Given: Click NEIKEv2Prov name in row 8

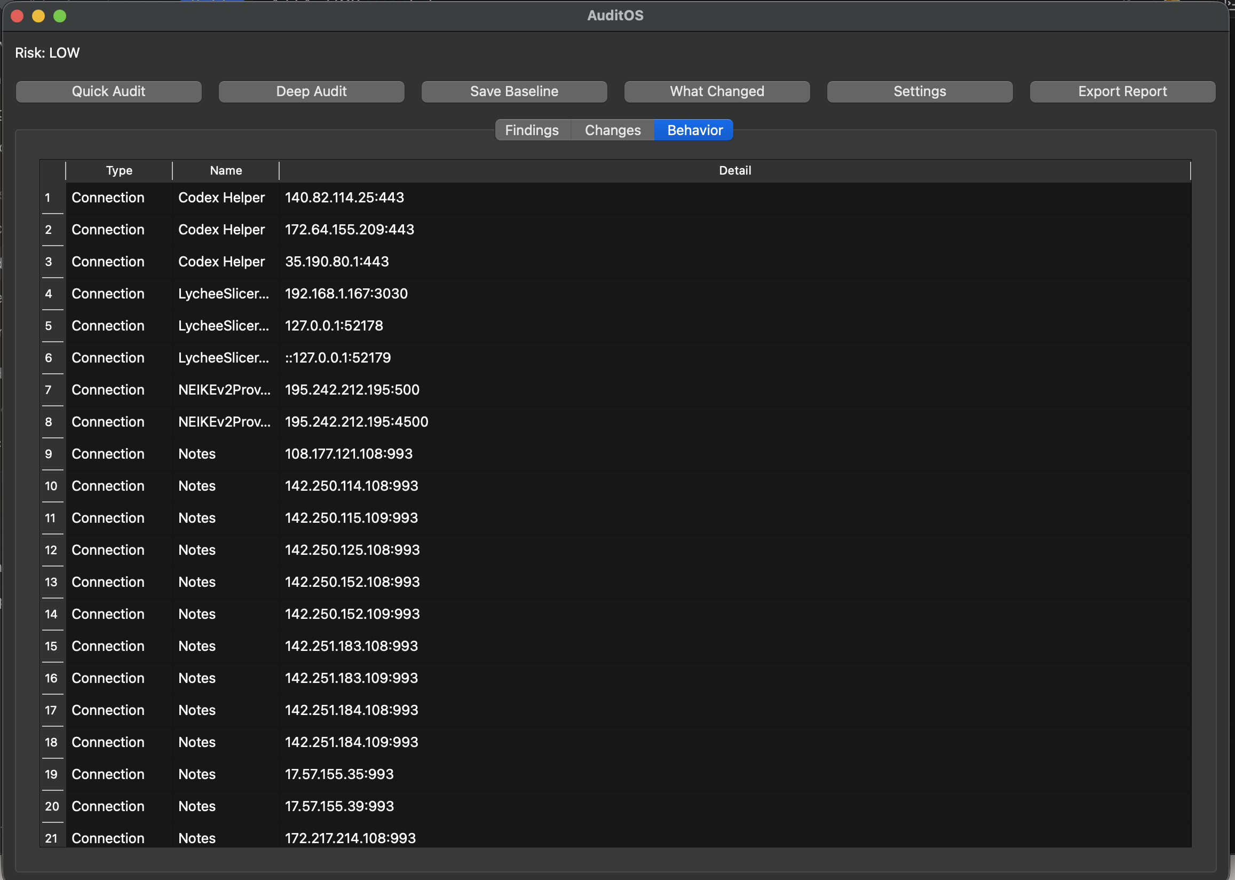Looking at the screenshot, I should (226, 421).
